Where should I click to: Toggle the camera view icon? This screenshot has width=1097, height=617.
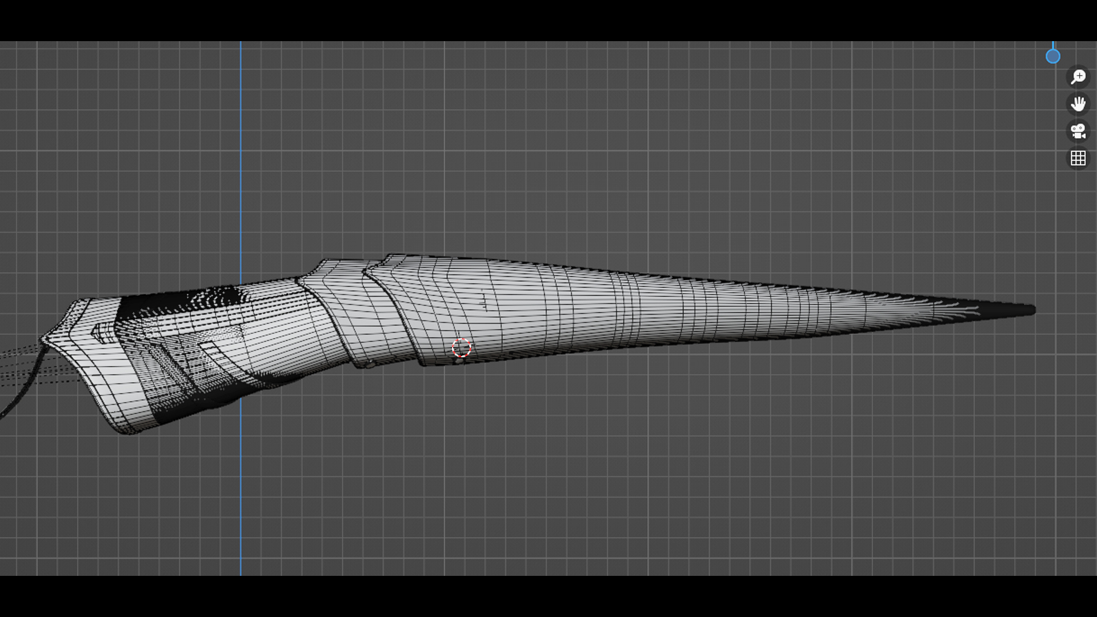point(1078,131)
